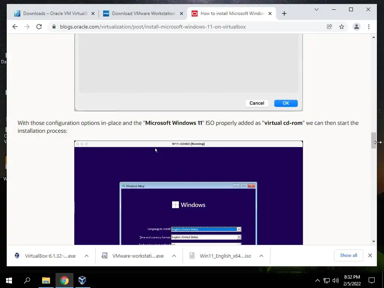The width and height of the screenshot is (384, 288).
Task: Share this page using share icon
Action: 329,27
